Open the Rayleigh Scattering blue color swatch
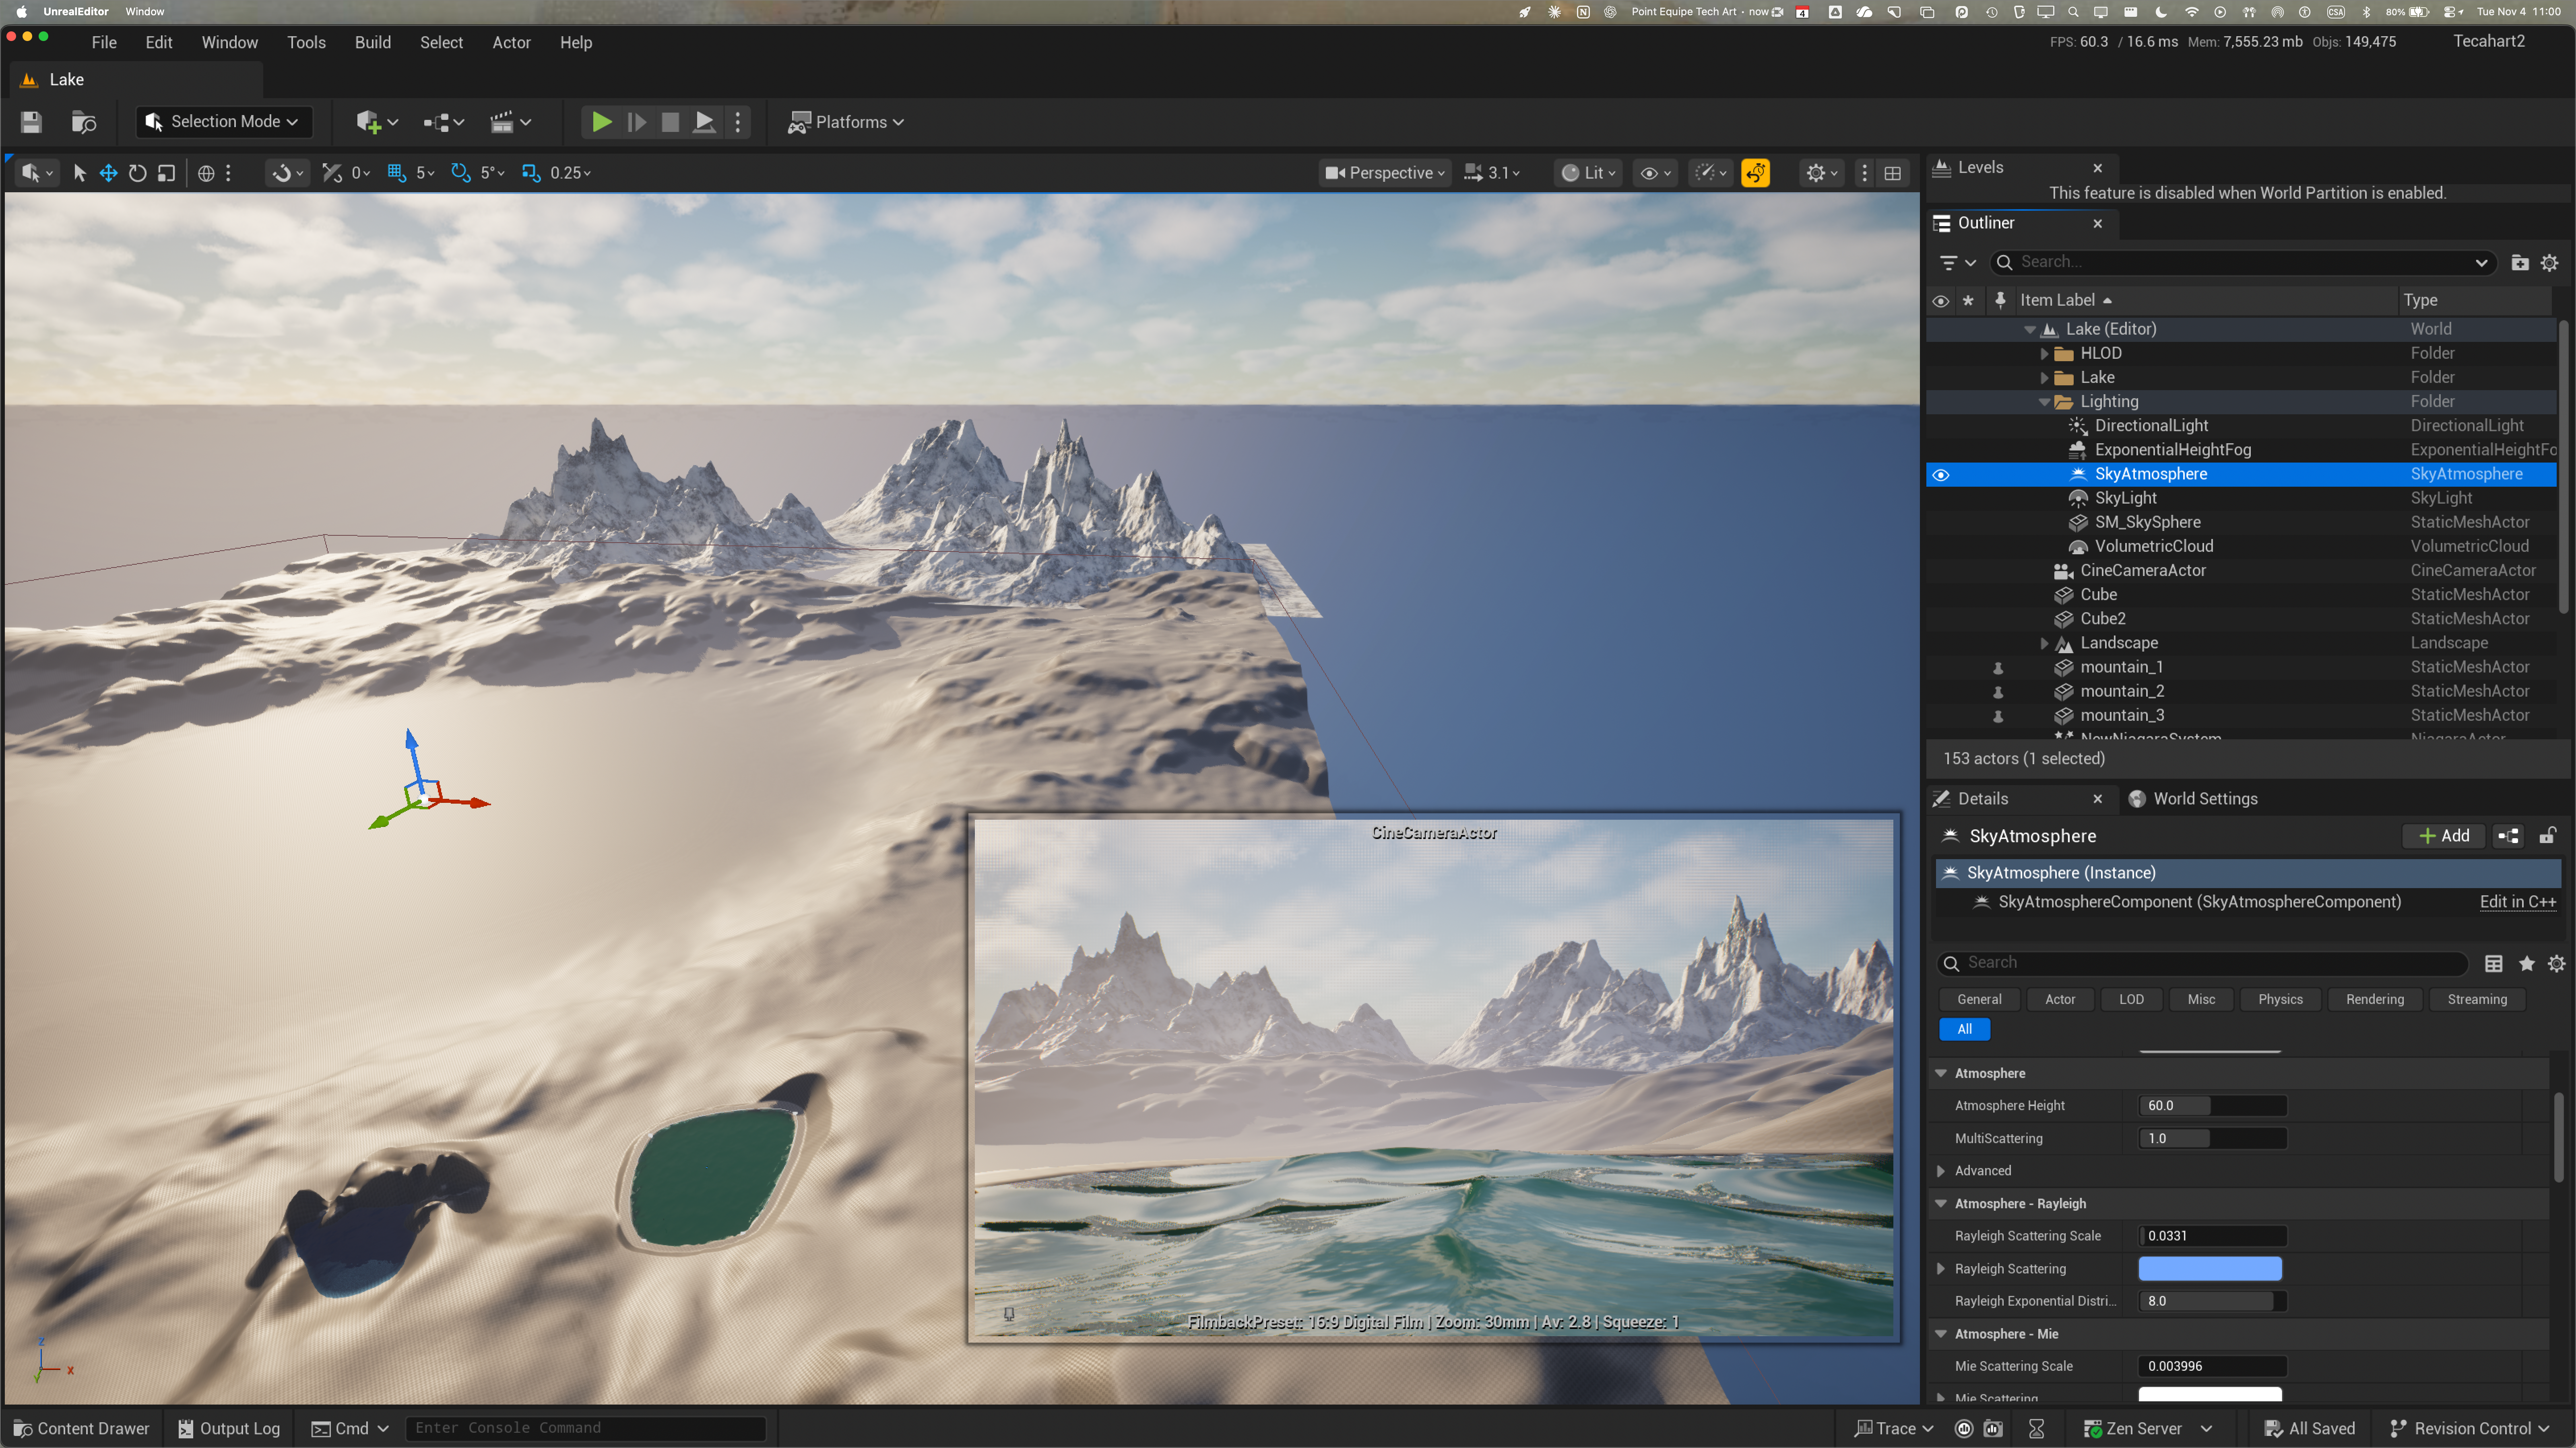 click(x=2210, y=1269)
